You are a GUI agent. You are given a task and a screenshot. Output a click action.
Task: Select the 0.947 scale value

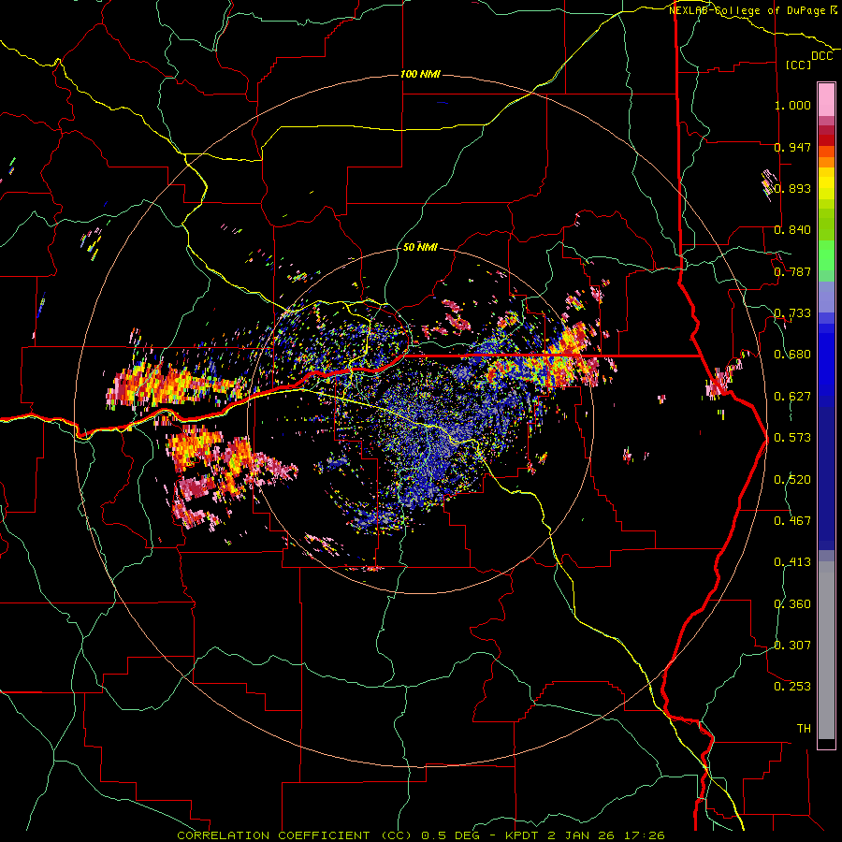[792, 147]
